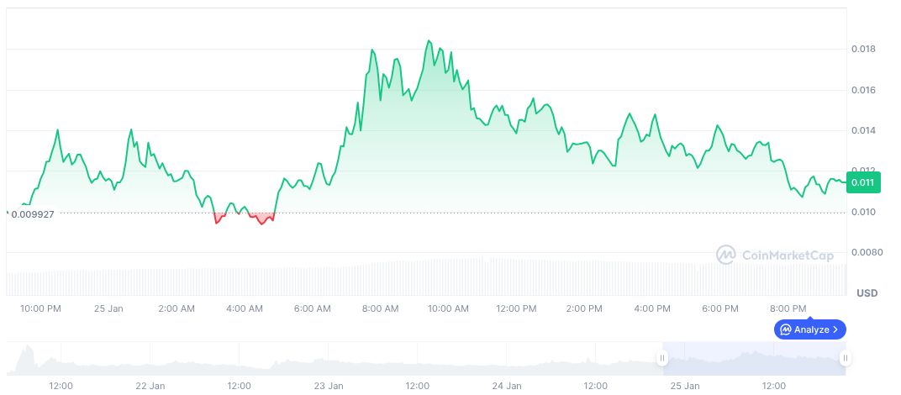901x395 pixels.
Task: Select the left handle of range navigator
Action: point(662,358)
